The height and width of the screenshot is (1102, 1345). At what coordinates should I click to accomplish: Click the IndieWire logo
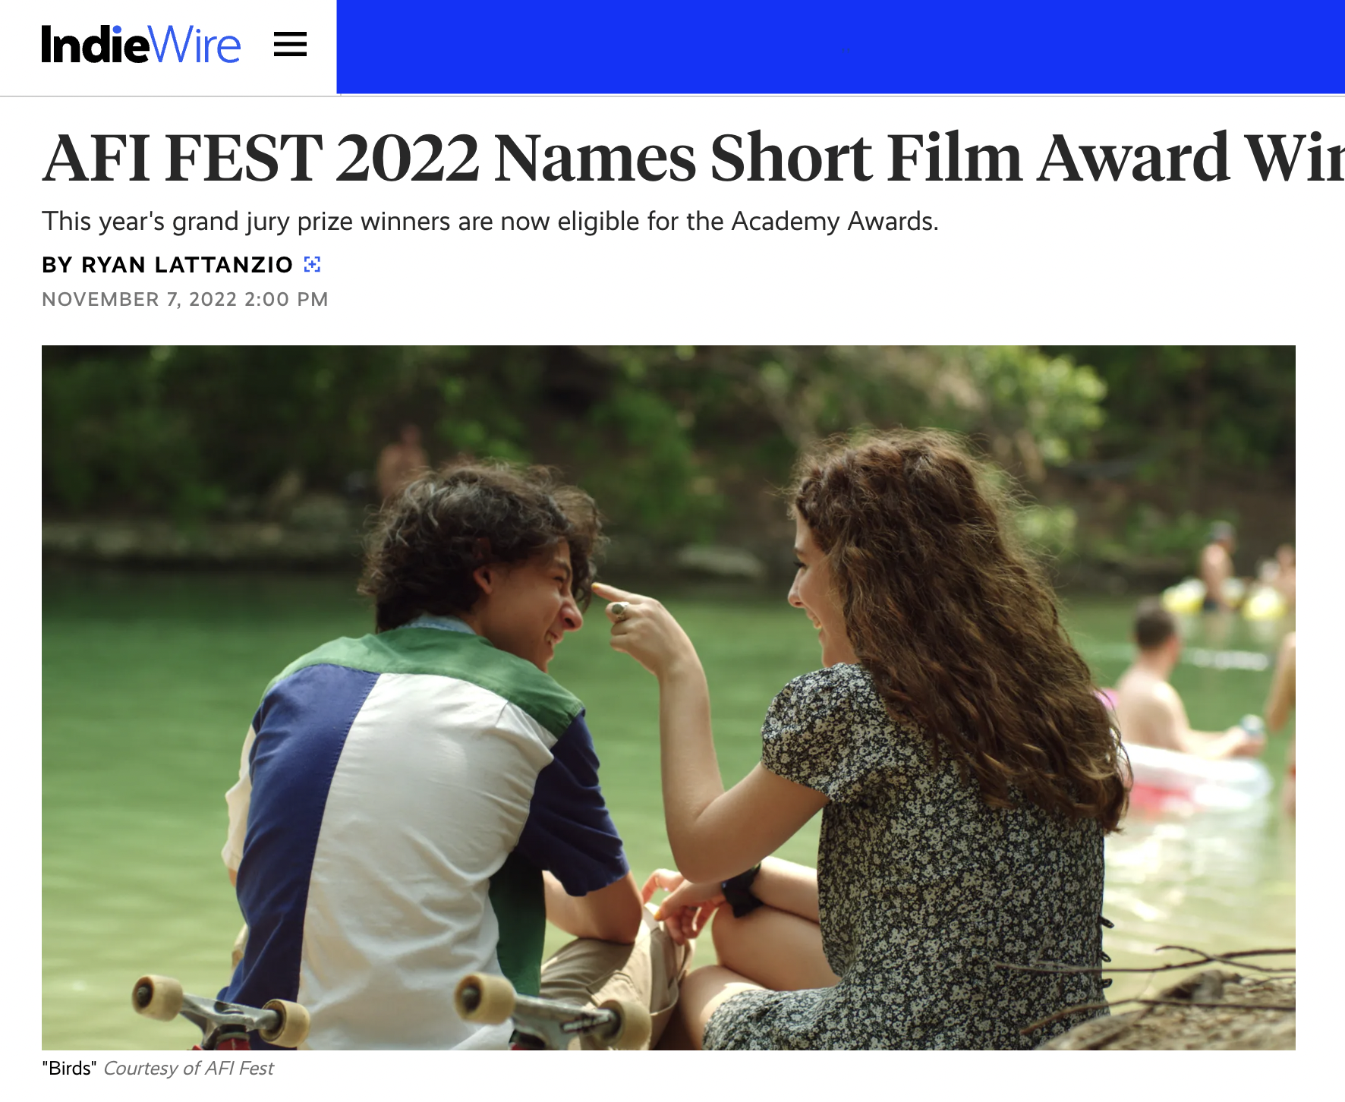coord(141,45)
